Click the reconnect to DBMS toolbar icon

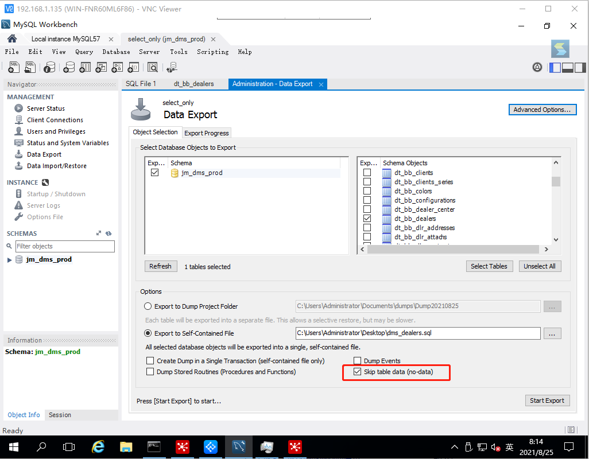[x=172, y=67]
